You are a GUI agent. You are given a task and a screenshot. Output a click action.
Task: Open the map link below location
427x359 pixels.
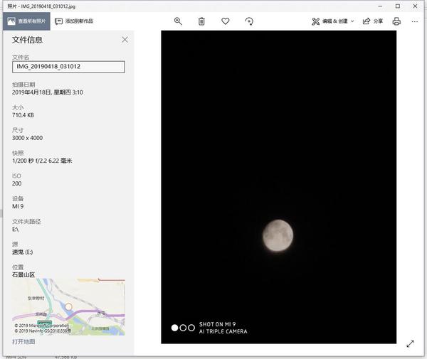(23, 342)
